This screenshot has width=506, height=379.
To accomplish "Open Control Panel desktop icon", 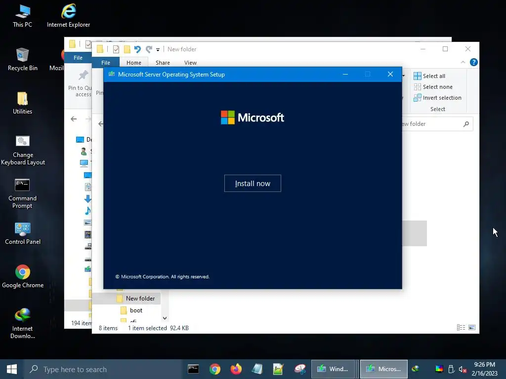I will (x=23, y=233).
